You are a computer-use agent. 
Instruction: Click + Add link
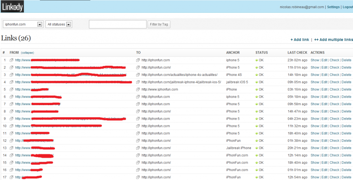[x=300, y=40]
